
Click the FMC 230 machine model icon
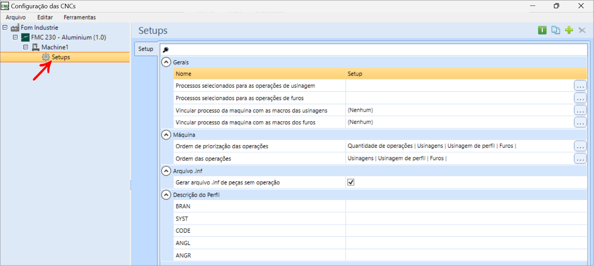[x=25, y=37]
